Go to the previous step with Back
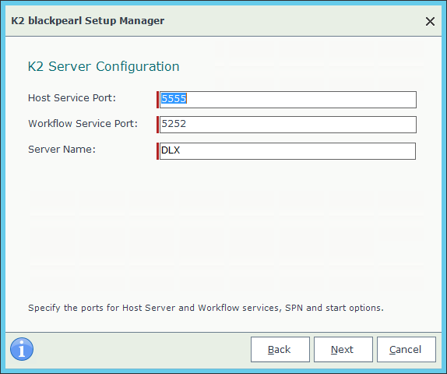Screen dimensions: 447x374 (280, 350)
